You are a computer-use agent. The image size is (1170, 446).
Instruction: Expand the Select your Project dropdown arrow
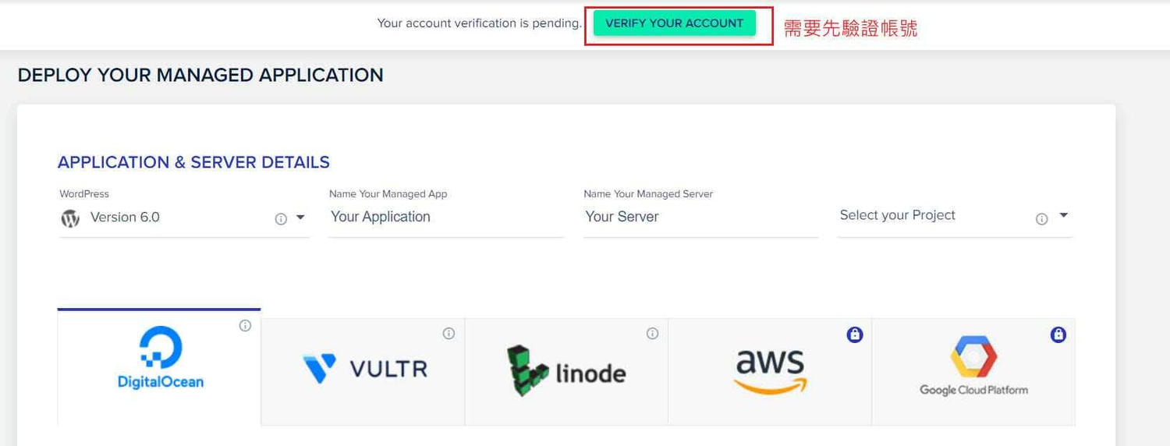click(x=1063, y=215)
